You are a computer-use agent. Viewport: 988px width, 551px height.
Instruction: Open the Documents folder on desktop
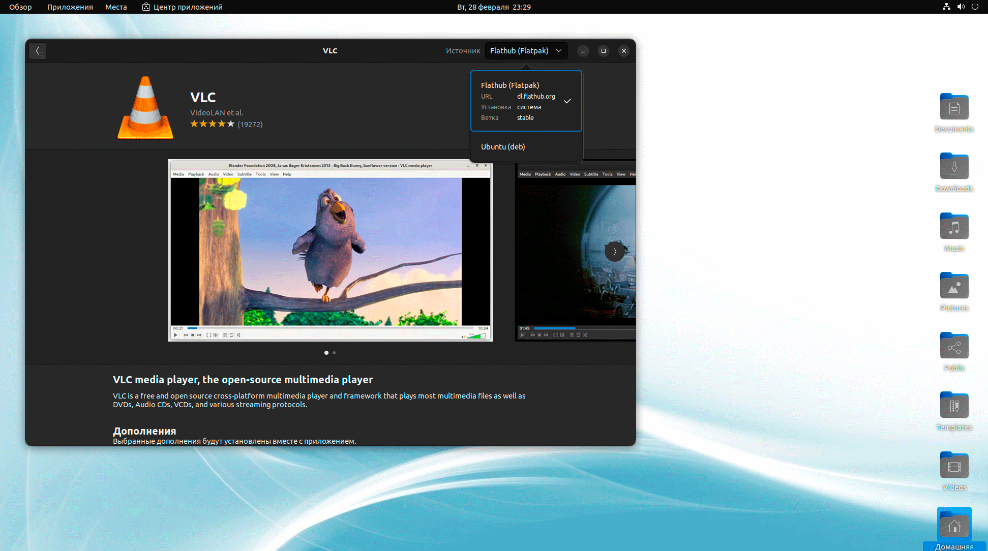pos(954,108)
